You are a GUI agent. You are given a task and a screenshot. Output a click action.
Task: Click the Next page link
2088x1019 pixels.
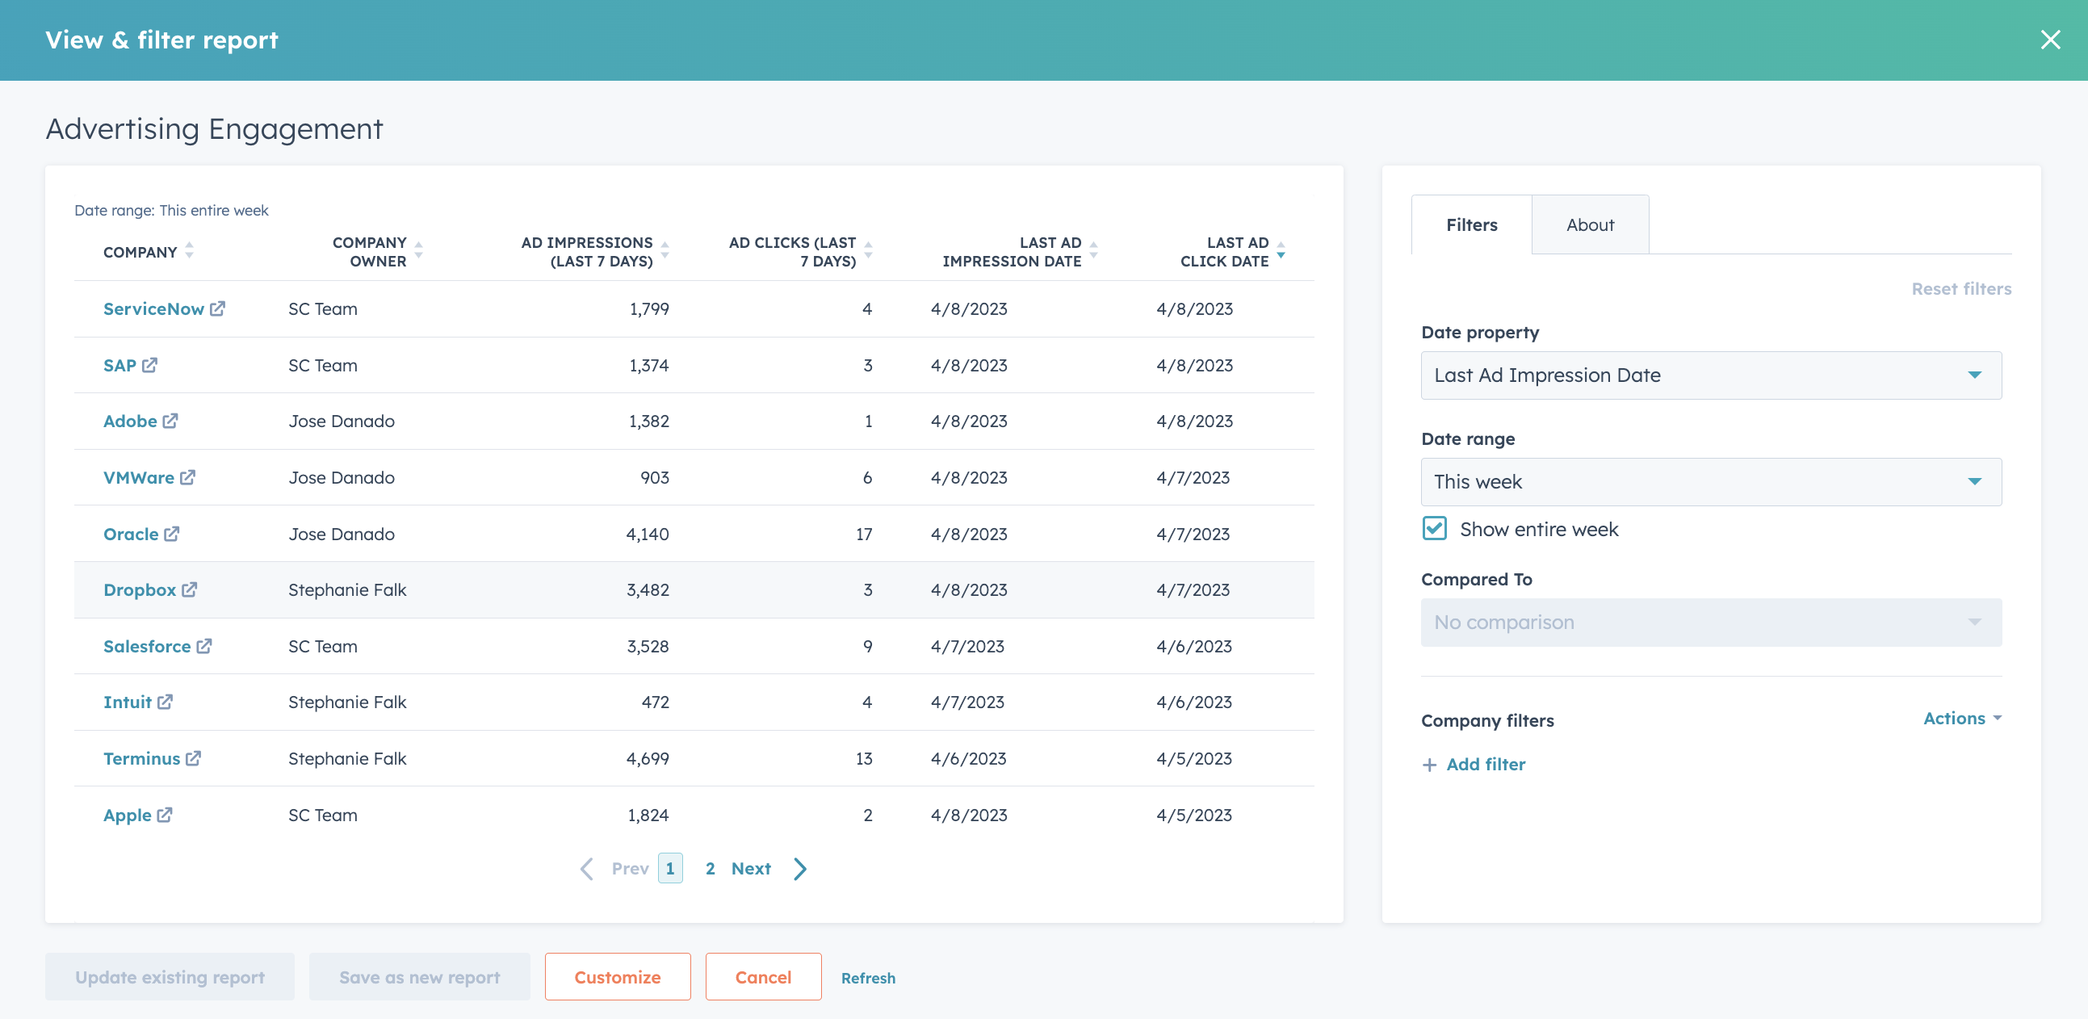coord(751,869)
